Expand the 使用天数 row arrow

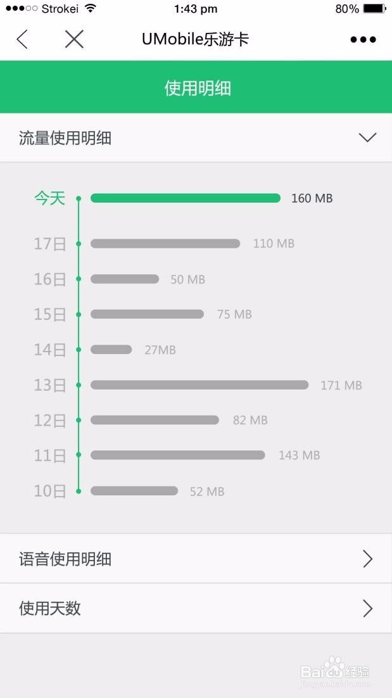point(367,608)
